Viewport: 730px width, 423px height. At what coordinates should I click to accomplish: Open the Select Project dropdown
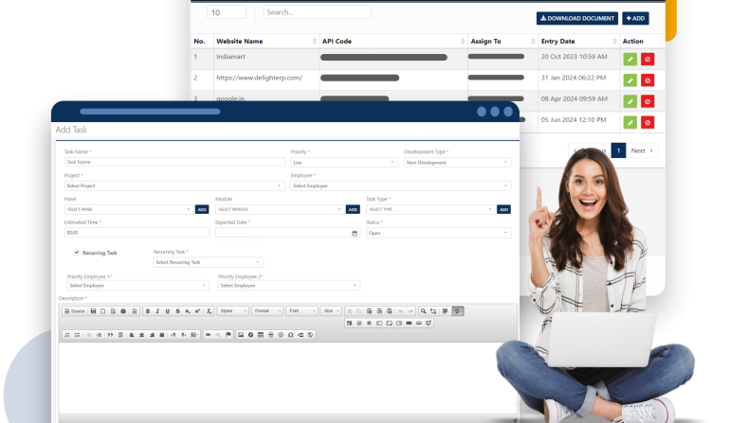(174, 185)
